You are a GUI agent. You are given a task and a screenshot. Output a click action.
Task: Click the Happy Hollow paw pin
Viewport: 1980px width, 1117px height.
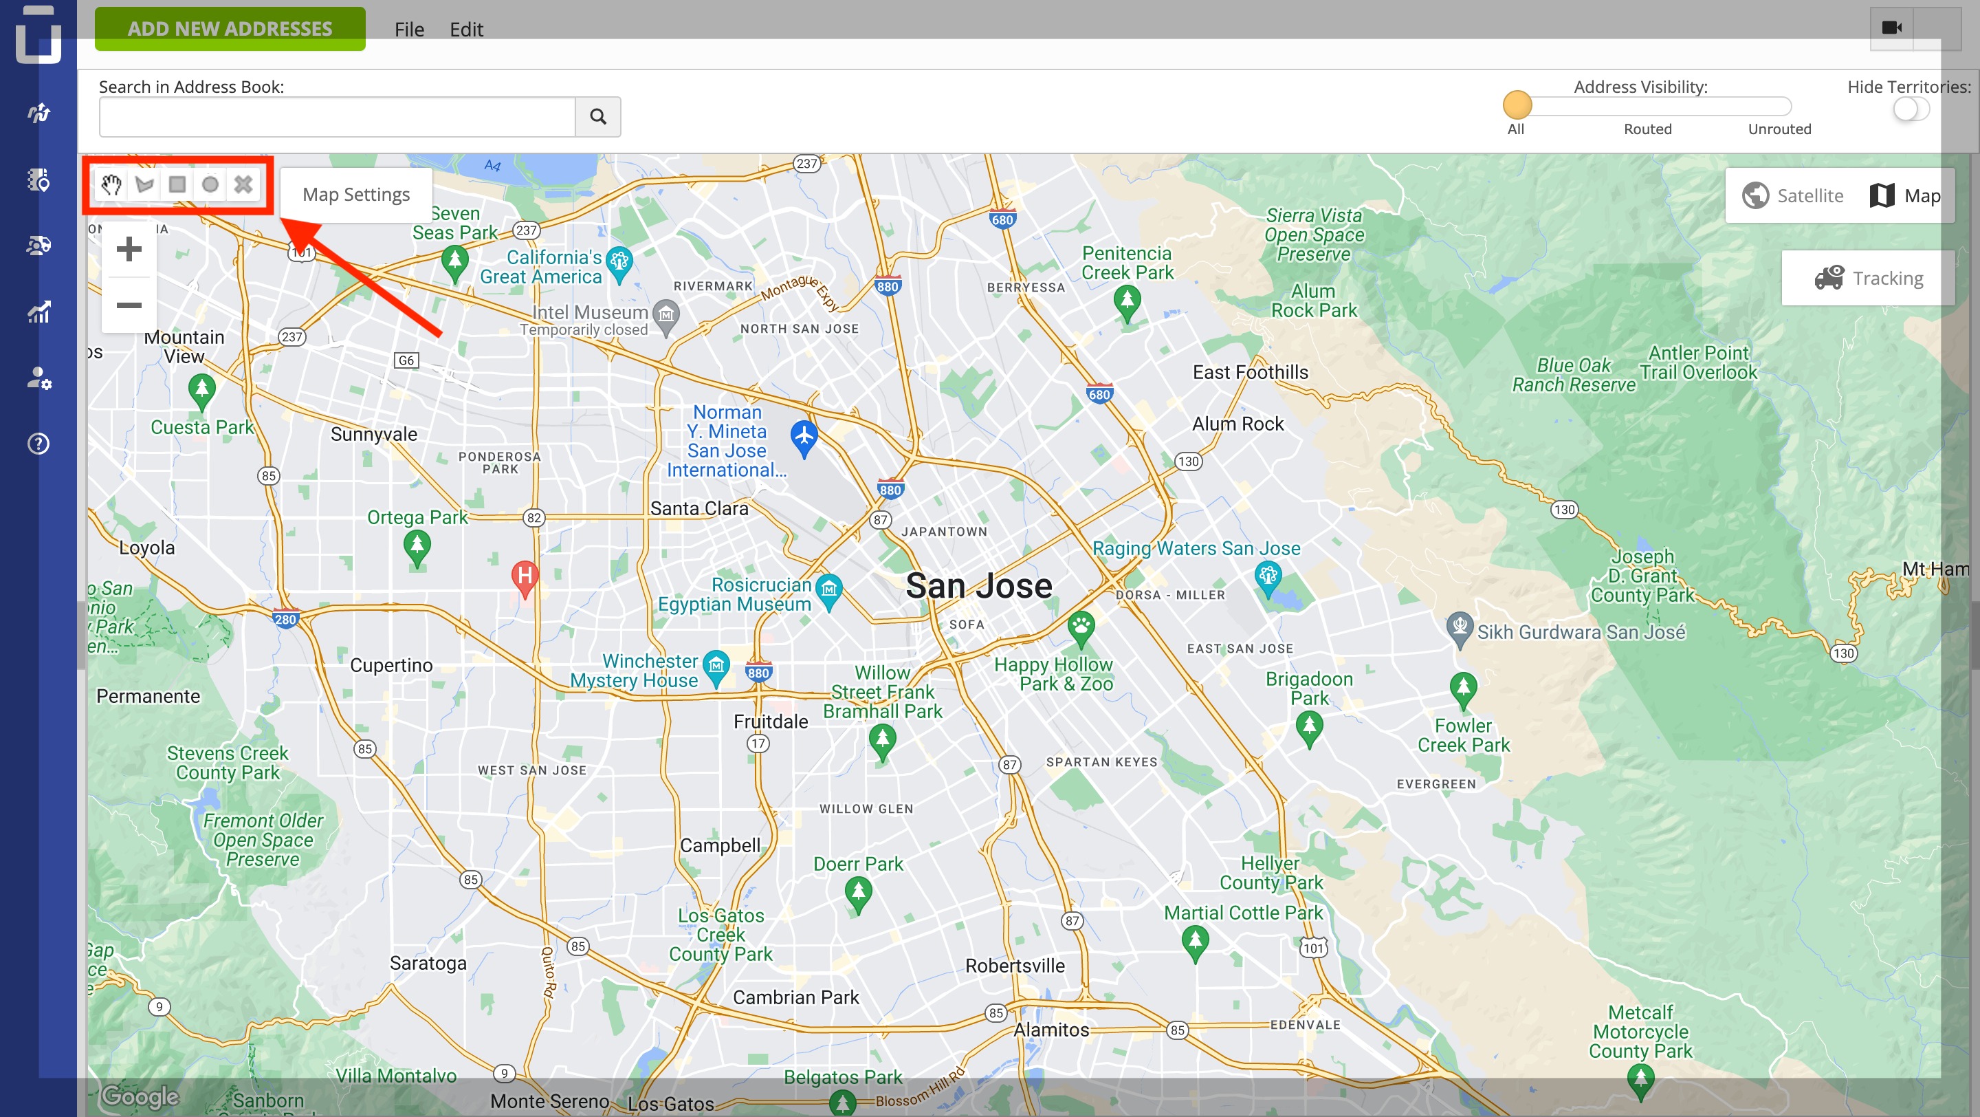click(1081, 631)
